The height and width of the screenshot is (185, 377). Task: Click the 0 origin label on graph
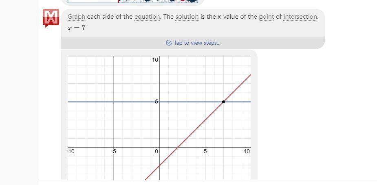coord(157,152)
